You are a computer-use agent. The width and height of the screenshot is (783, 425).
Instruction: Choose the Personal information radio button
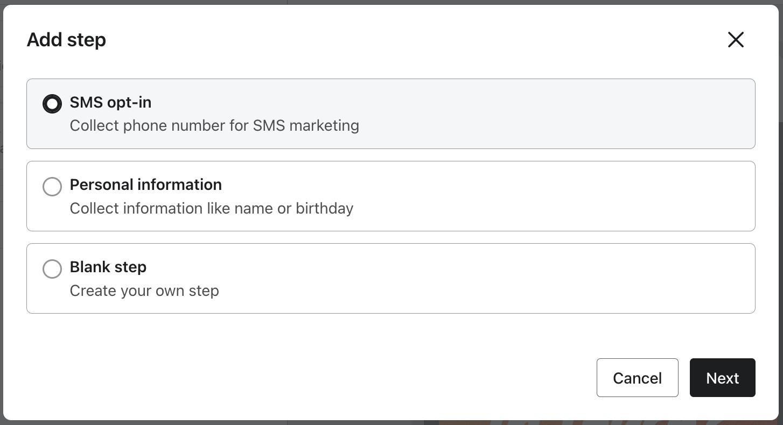[x=52, y=187]
